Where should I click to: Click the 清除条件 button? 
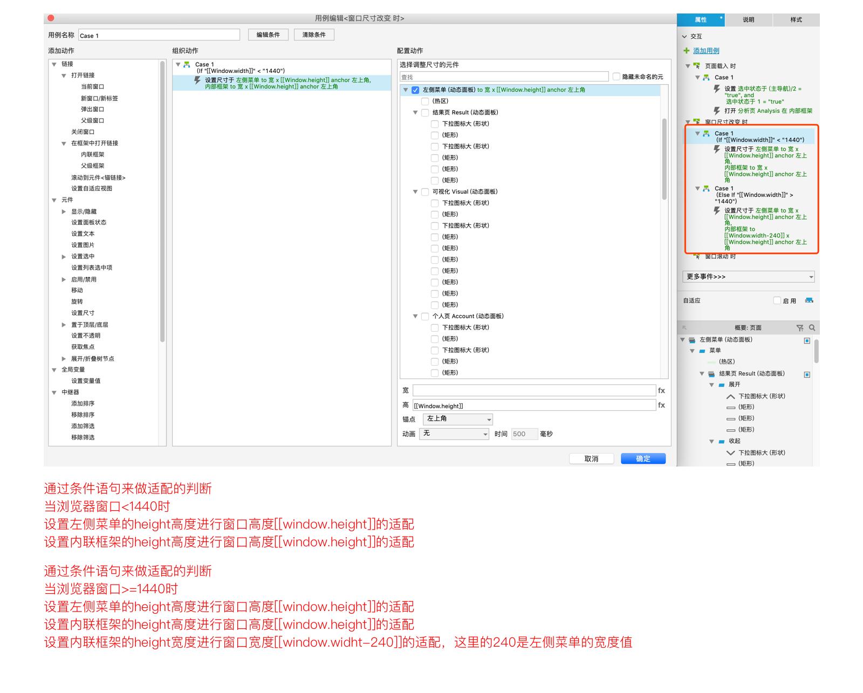314,35
